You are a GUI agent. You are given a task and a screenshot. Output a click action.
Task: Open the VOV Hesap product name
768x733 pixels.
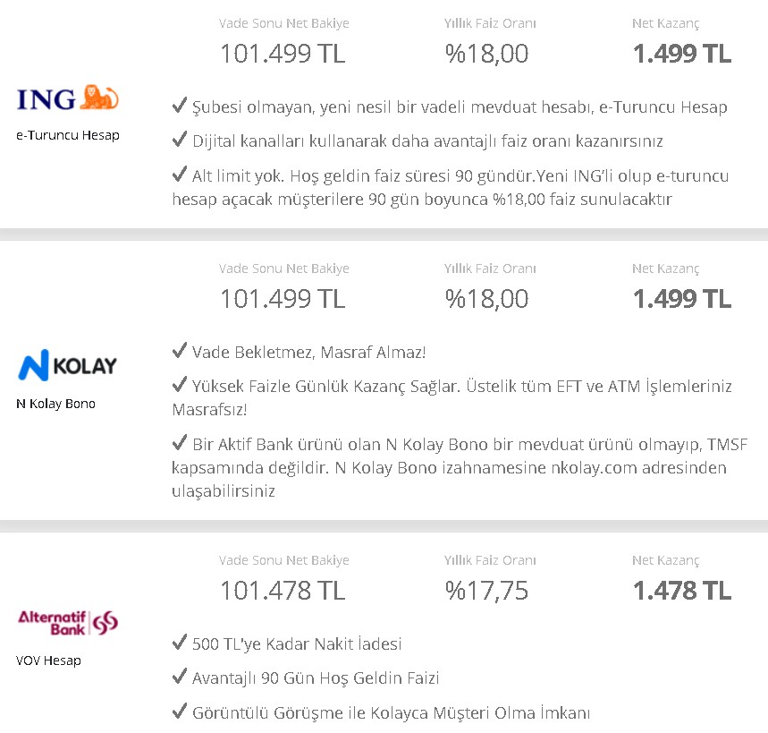(48, 661)
